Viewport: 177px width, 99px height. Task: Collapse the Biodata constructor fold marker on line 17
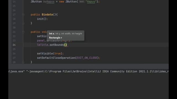pos(23,15)
